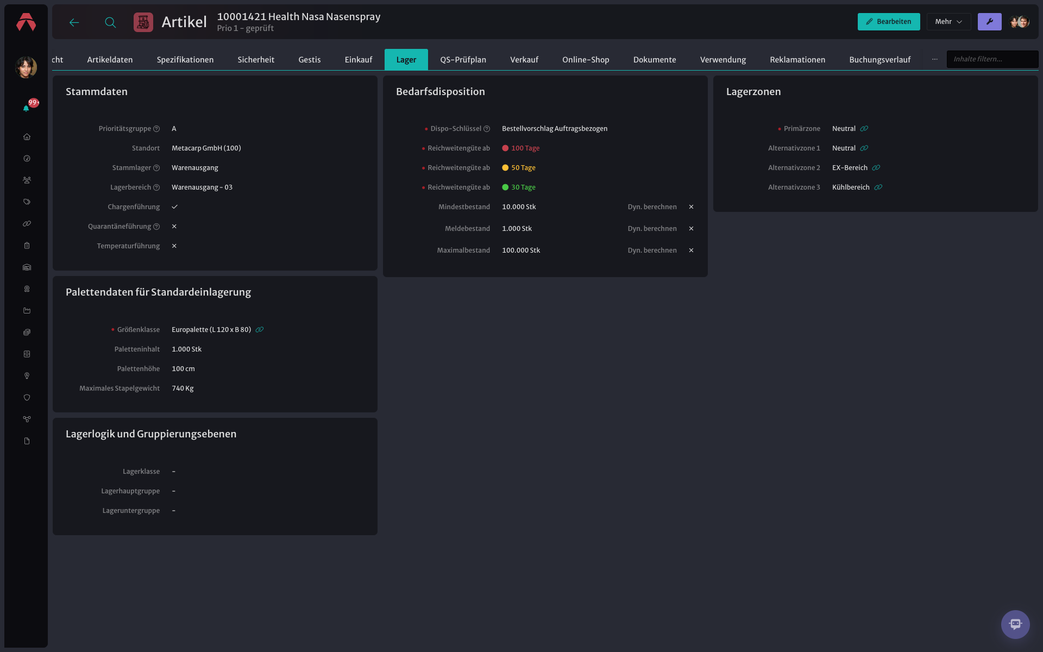1043x652 pixels.
Task: Expand the tab overflow ellipsis menu
Action: click(934, 59)
